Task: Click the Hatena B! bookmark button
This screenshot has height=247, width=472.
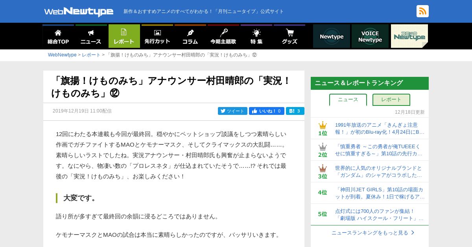Action: [x=295, y=111]
